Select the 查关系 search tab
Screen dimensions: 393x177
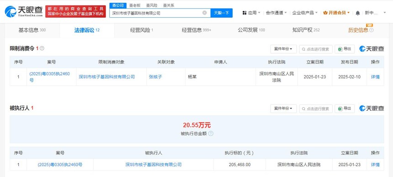click(169, 5)
